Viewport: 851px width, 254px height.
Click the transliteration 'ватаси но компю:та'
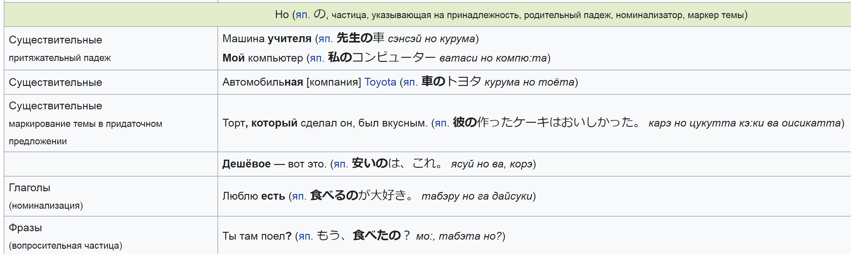[x=493, y=58]
